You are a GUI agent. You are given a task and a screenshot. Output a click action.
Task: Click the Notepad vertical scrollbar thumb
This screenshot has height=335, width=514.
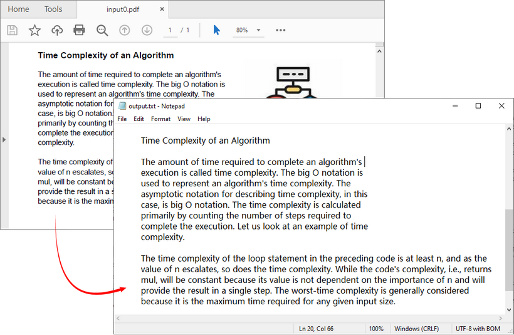pyautogui.click(x=509, y=250)
